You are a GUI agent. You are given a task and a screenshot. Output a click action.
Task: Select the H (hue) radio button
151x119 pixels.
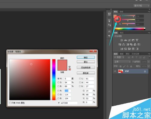58,78
